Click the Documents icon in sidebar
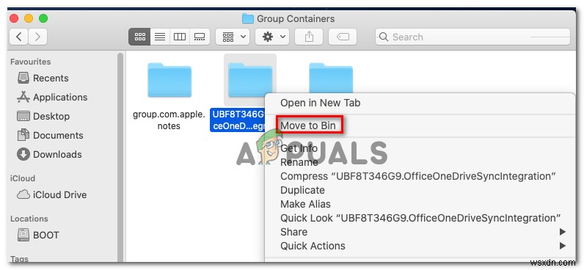Viewport: 584px width, 270px height. 23,135
